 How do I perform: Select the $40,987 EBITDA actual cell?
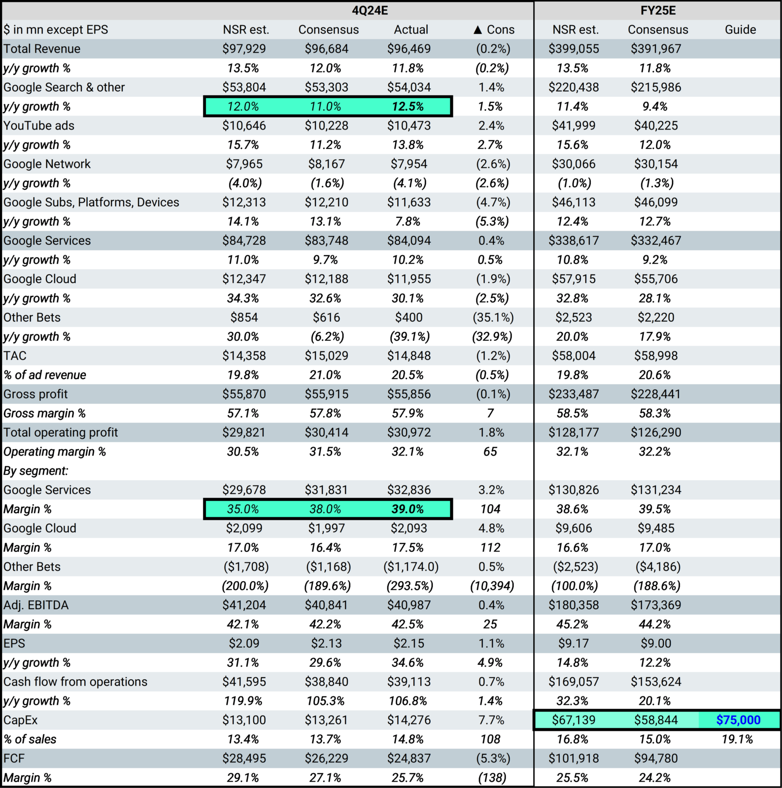[408, 605]
